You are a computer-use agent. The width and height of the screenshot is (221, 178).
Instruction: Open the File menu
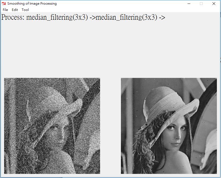pyautogui.click(x=5, y=10)
